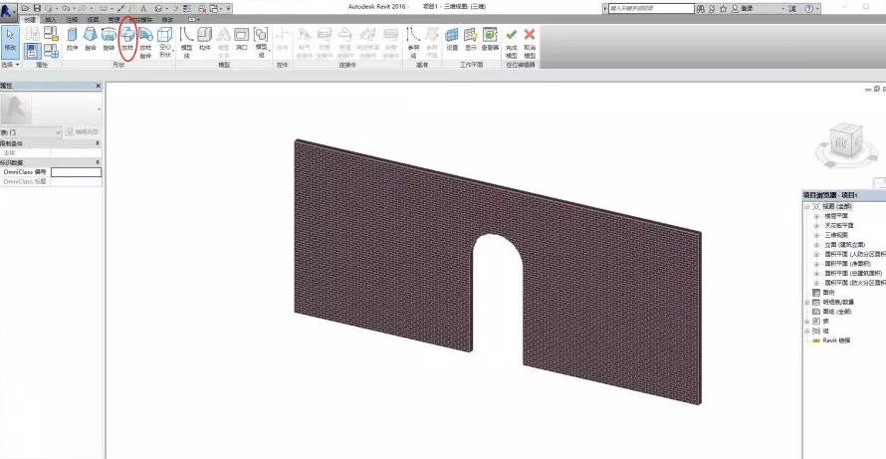Open the 注释 ribbon tab
The width and height of the screenshot is (886, 459).
coord(72,19)
